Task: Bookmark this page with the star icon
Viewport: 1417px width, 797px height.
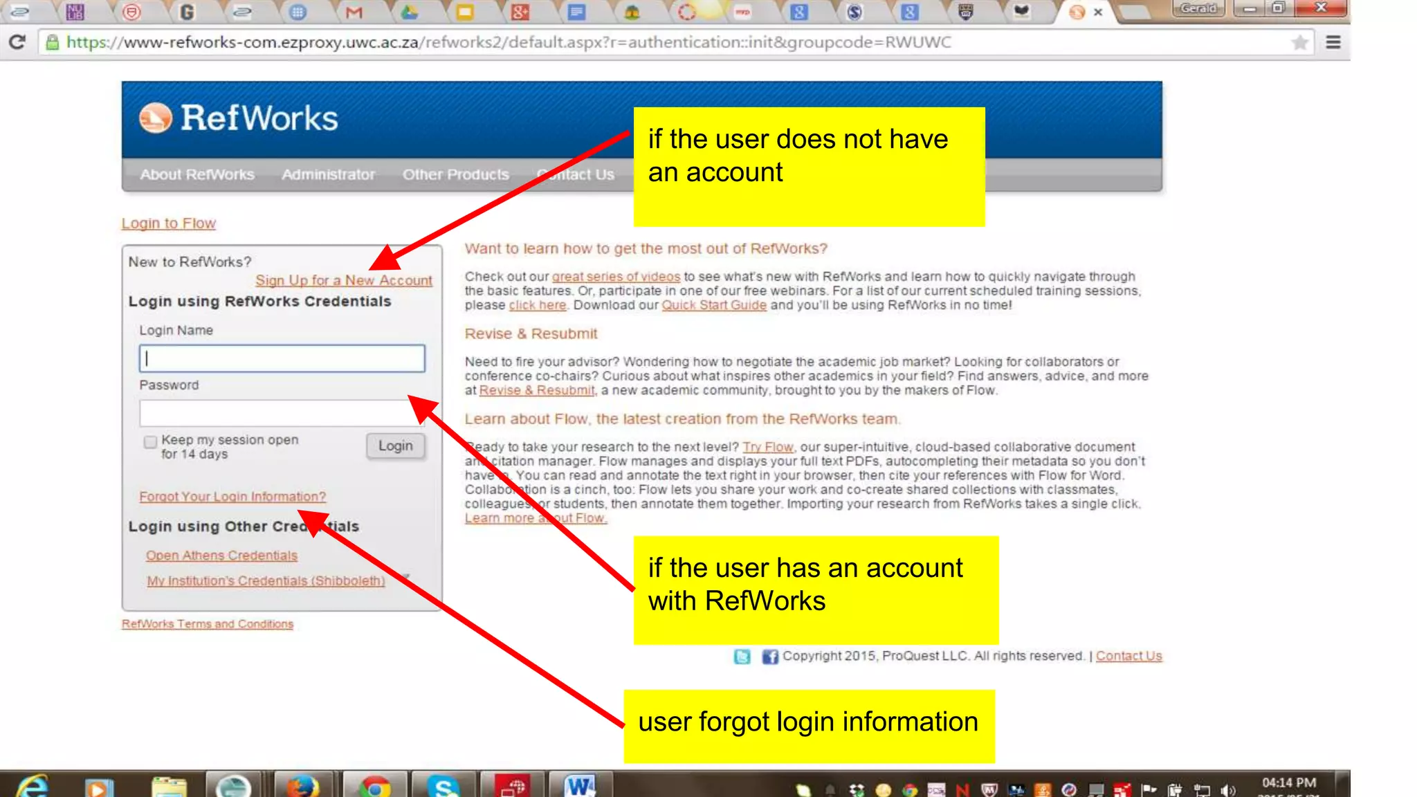Action: click(x=1299, y=43)
